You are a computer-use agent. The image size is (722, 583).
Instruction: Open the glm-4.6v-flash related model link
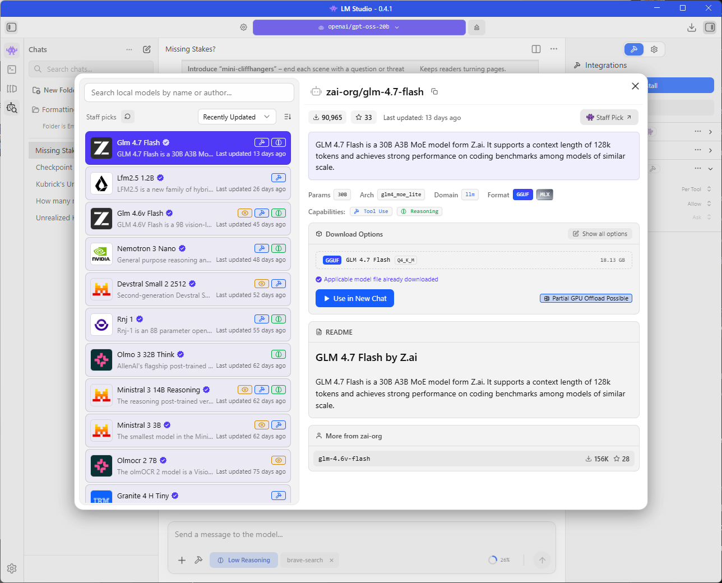[x=344, y=459]
